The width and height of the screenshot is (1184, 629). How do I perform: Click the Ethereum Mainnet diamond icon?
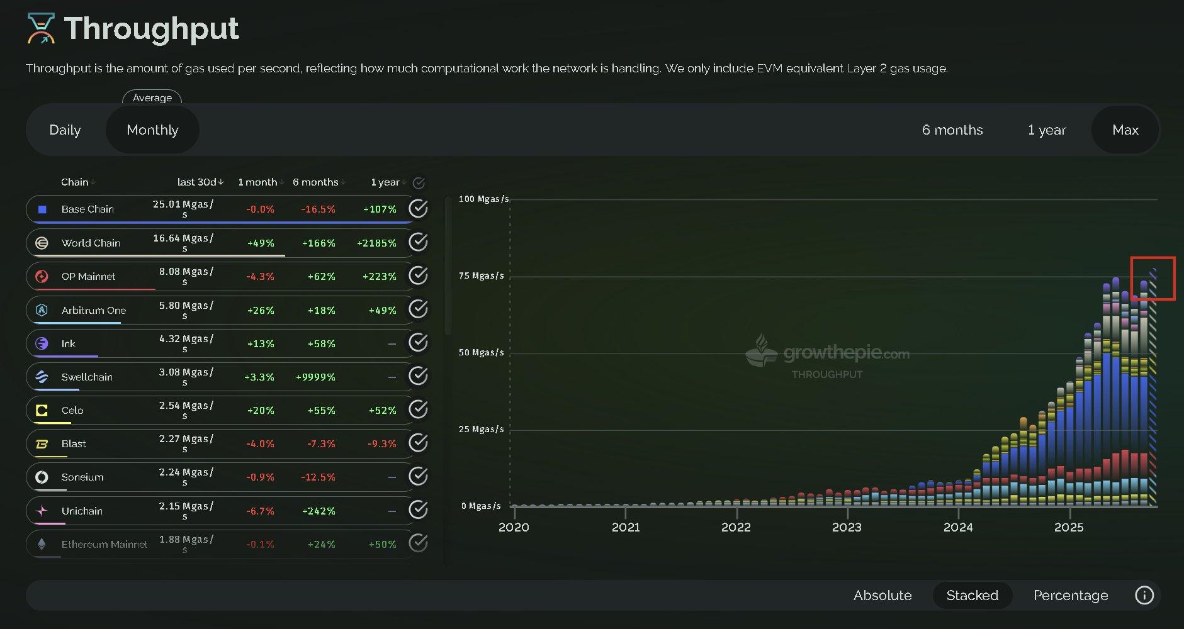tap(42, 544)
